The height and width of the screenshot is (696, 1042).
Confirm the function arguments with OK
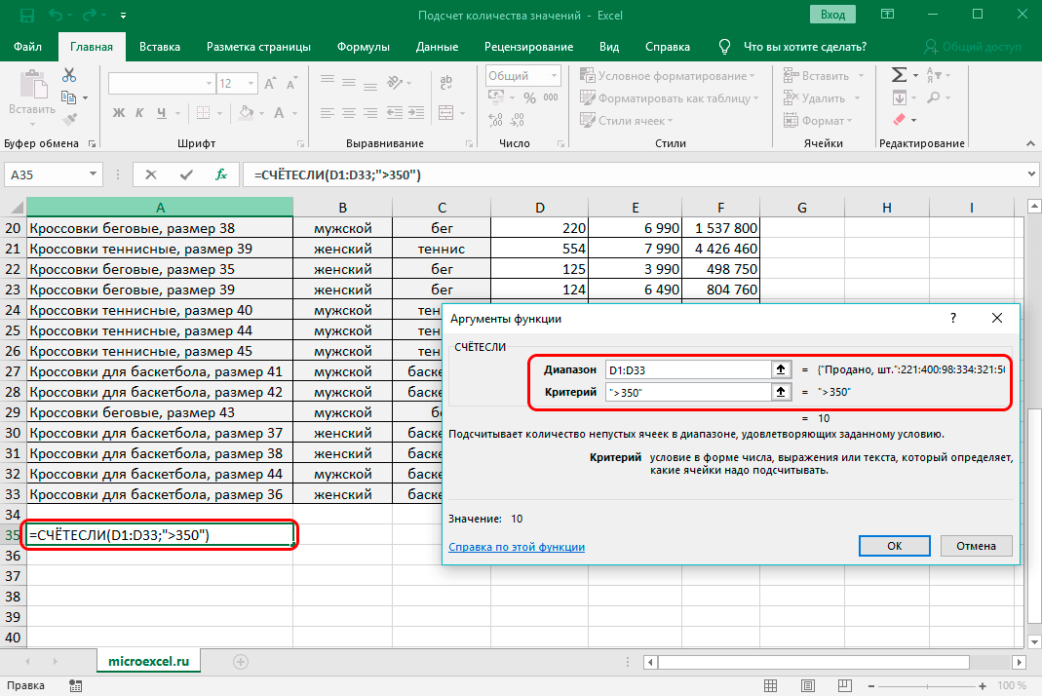coord(894,546)
